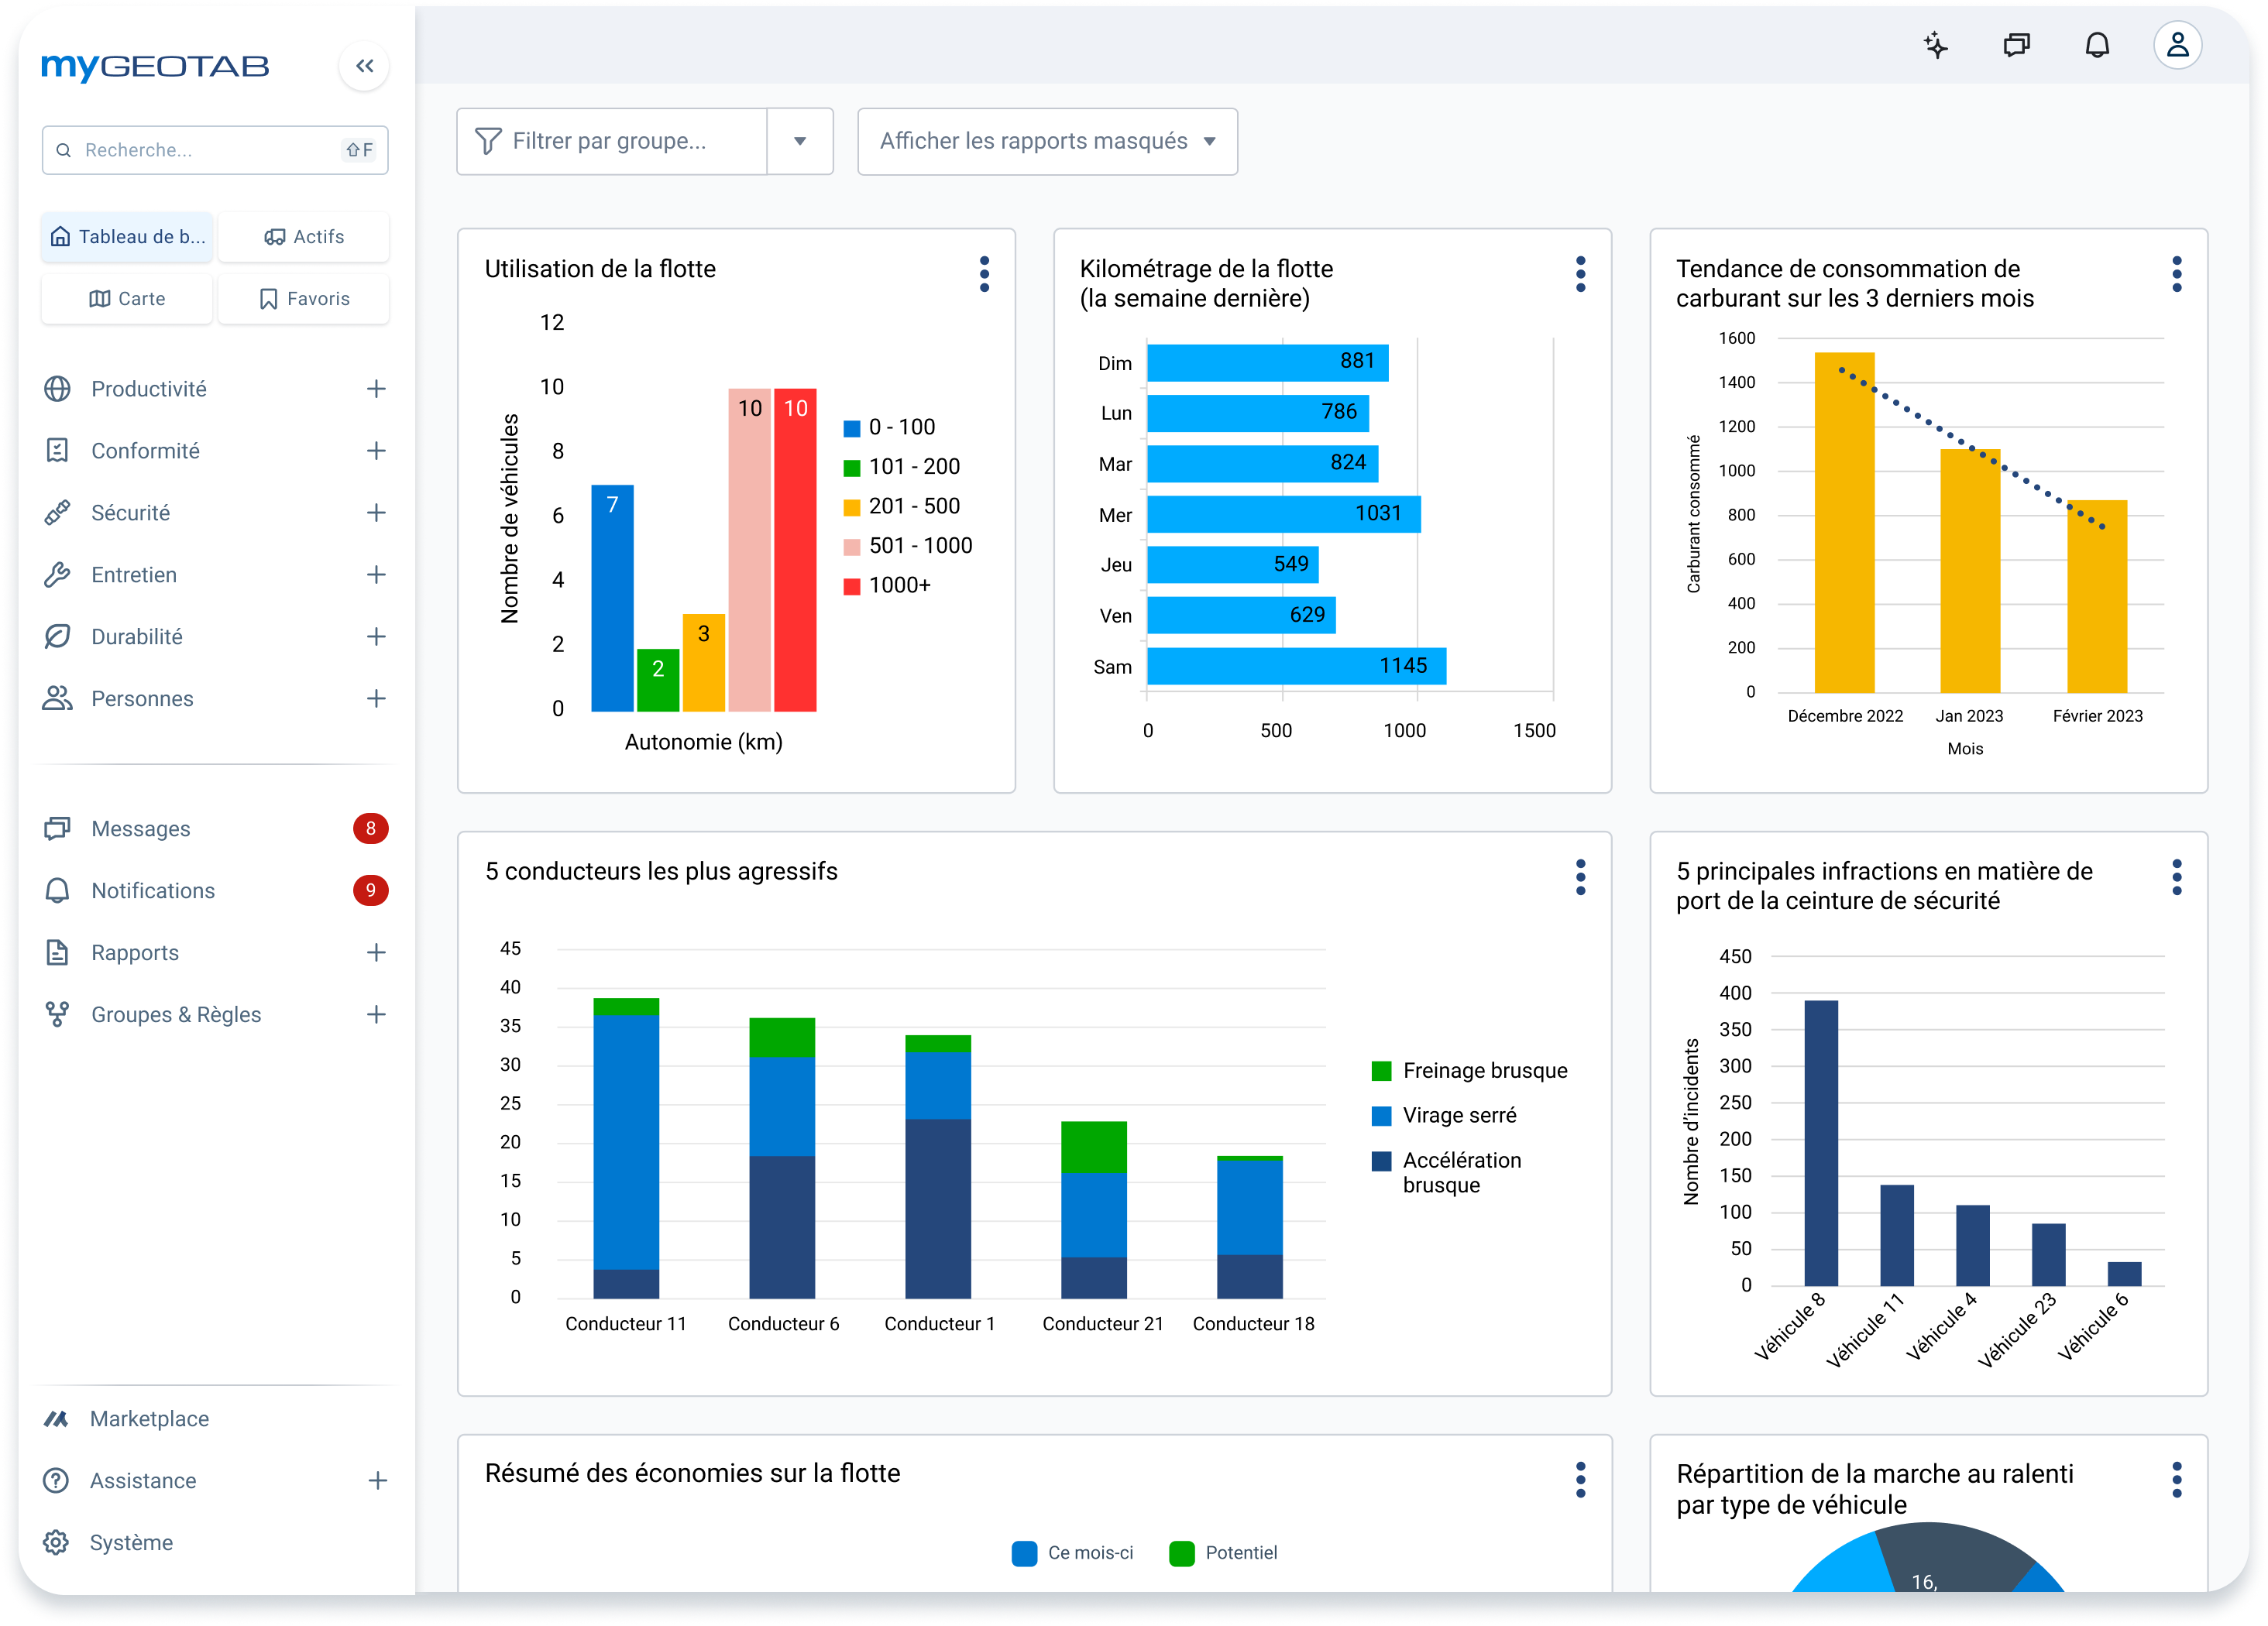Click the Assistance question mark icon
Viewport: 2268px width, 1626px height.
pyautogui.click(x=56, y=1481)
